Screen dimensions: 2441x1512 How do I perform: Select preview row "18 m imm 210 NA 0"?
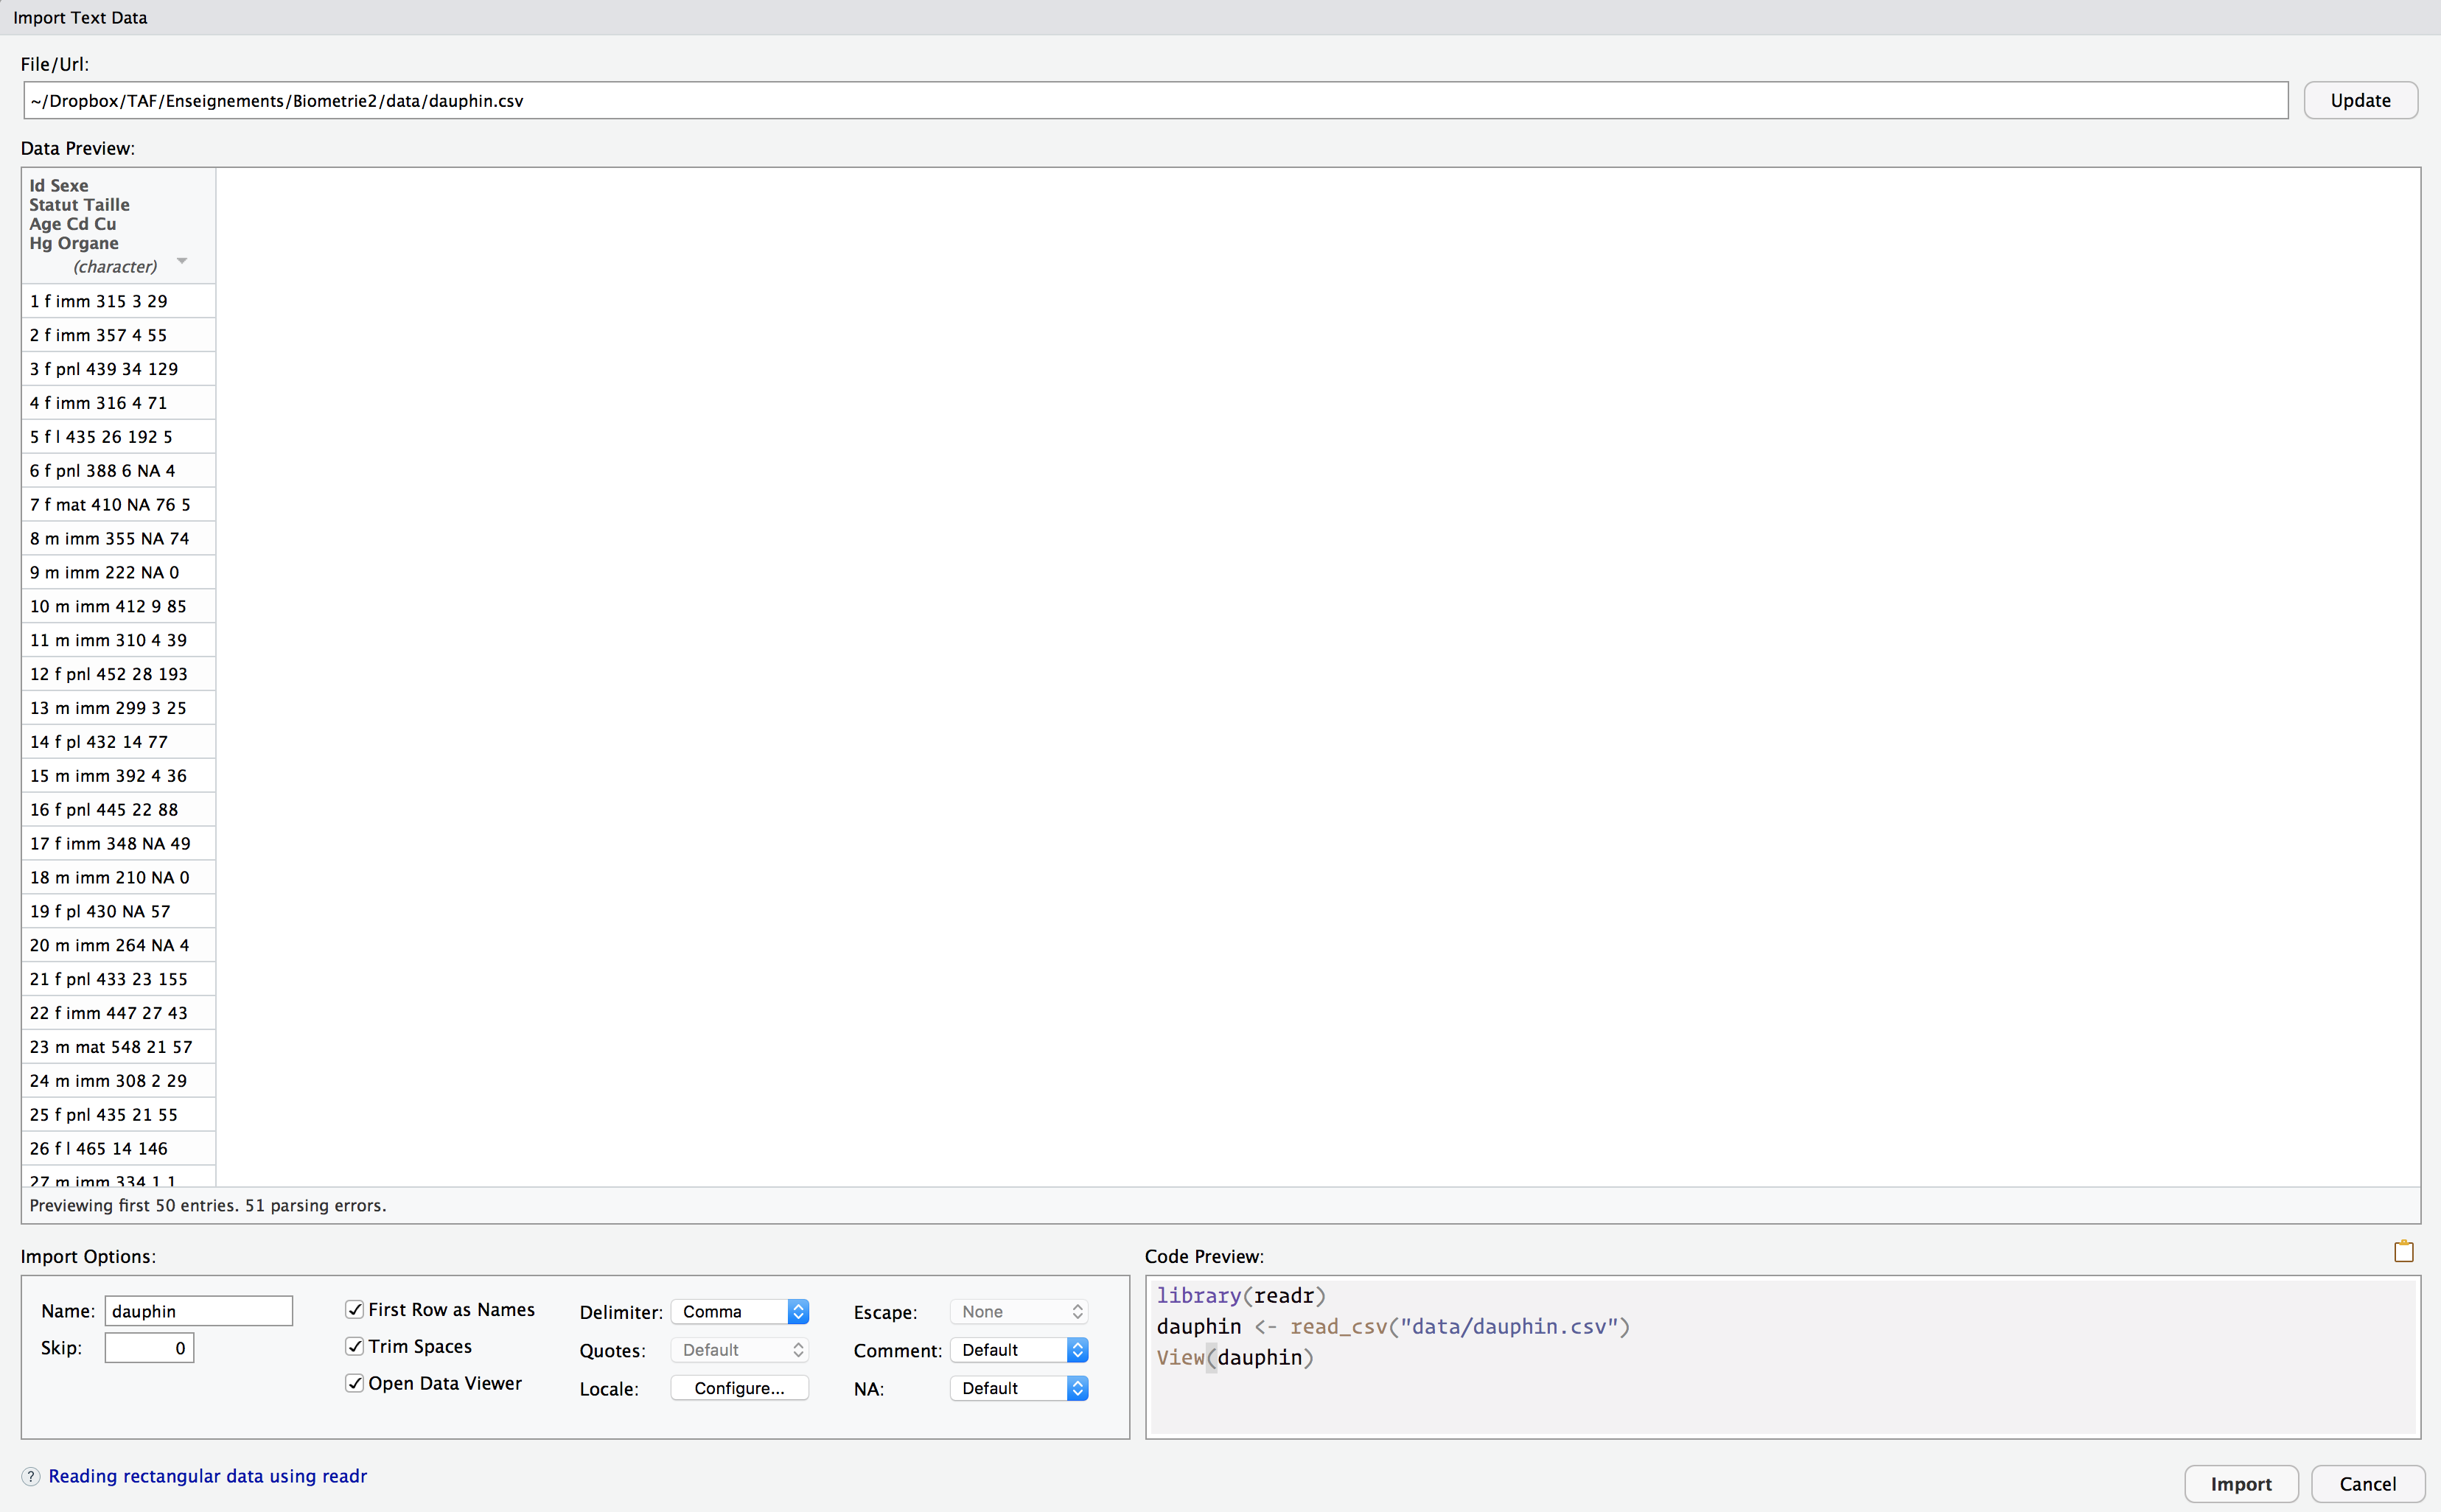(x=118, y=877)
